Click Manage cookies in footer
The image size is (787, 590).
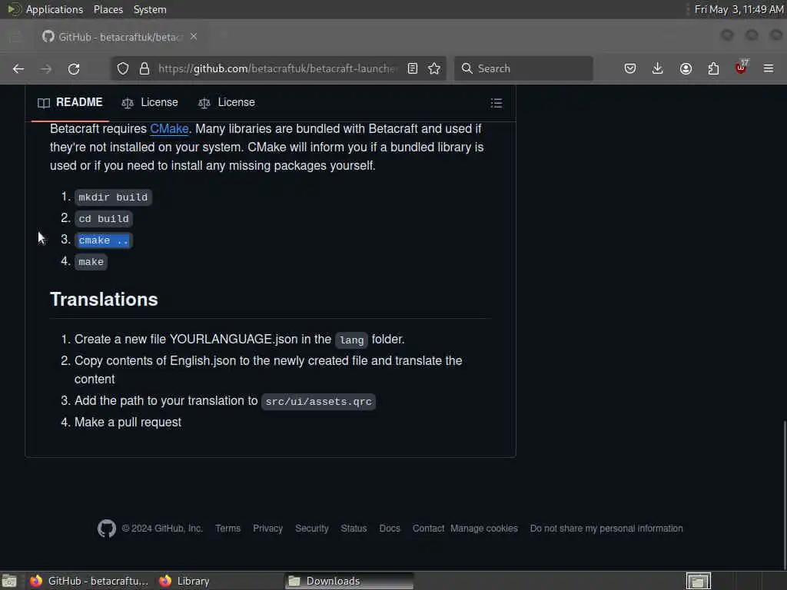[x=484, y=529]
